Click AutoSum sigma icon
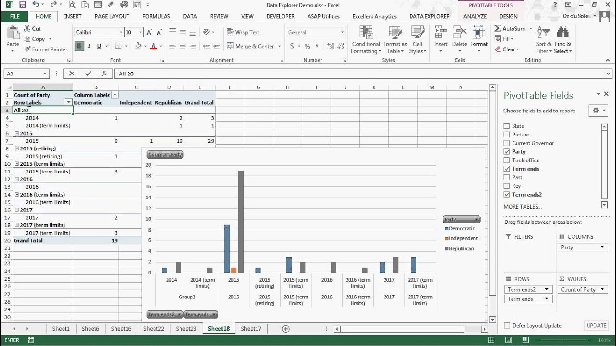 [x=498, y=29]
